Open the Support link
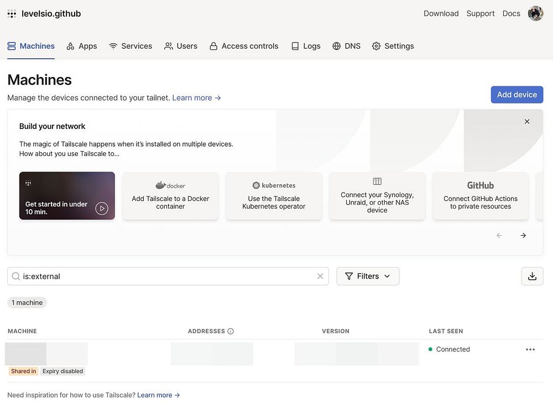553x413 pixels. pos(481,13)
